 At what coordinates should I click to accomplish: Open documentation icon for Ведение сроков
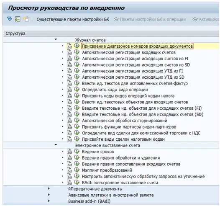click(69, 152)
